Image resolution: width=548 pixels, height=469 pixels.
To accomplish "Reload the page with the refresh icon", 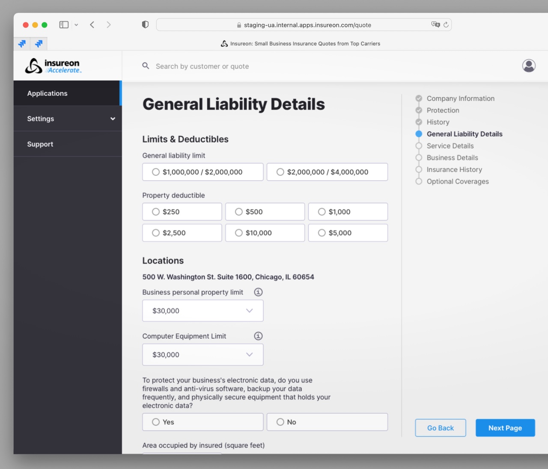I will (x=446, y=24).
